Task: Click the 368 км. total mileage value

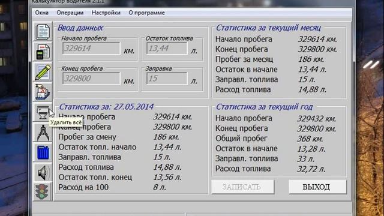Action: [x=310, y=139]
